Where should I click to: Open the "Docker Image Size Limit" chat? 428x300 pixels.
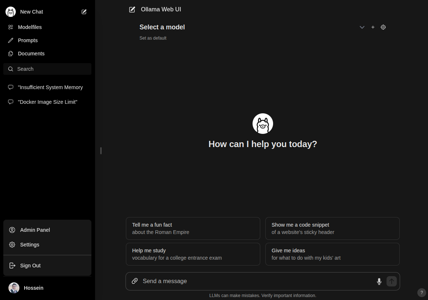point(47,102)
